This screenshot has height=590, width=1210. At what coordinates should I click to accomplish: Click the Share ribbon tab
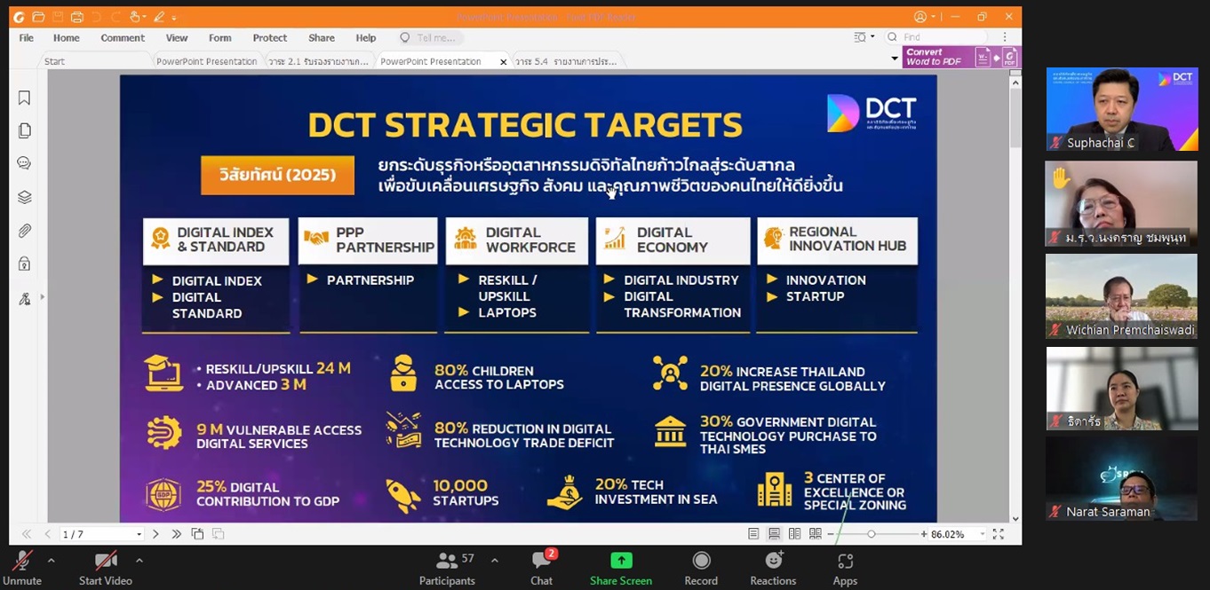point(322,38)
